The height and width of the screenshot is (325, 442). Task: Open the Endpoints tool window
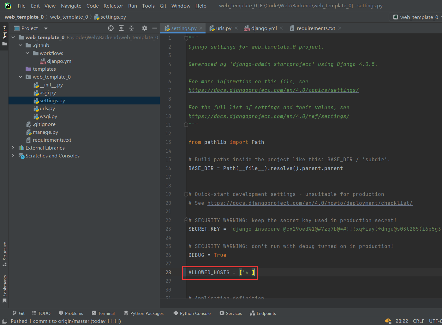[263, 313]
